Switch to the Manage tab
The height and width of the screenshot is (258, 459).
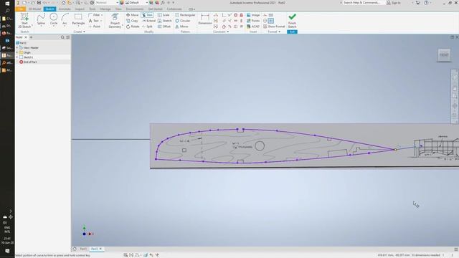pyautogui.click(x=105, y=9)
